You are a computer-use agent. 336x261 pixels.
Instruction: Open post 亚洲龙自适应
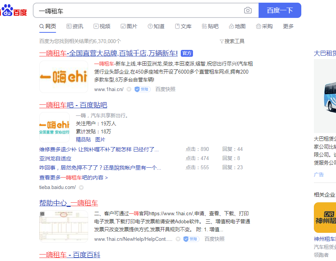pos(55,159)
